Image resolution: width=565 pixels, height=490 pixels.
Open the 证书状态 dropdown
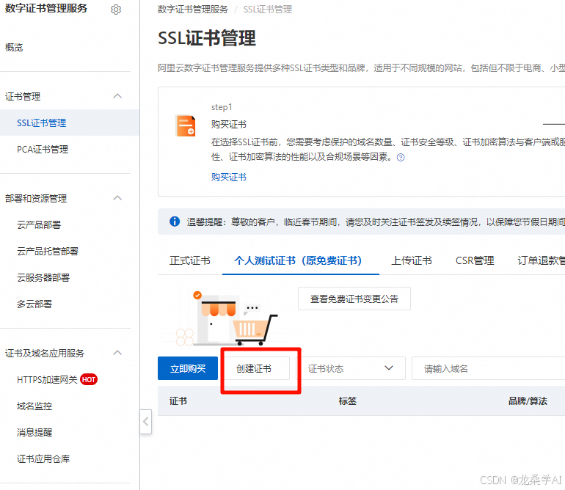[x=351, y=368]
